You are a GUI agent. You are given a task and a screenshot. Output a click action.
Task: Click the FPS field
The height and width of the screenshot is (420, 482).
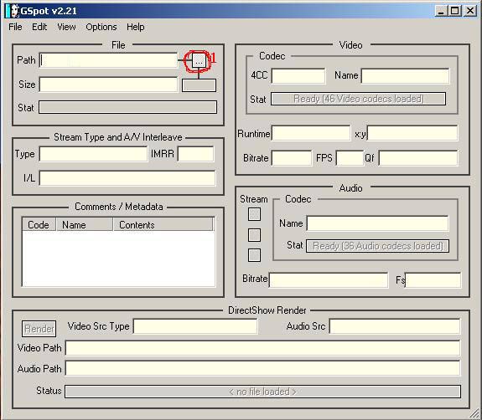pyautogui.click(x=350, y=158)
